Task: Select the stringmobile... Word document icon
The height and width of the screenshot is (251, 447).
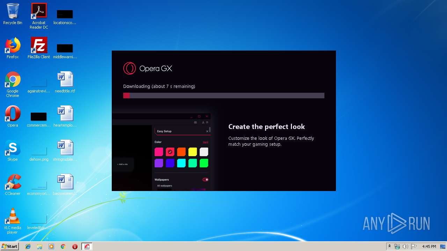Action: [x=65, y=151]
